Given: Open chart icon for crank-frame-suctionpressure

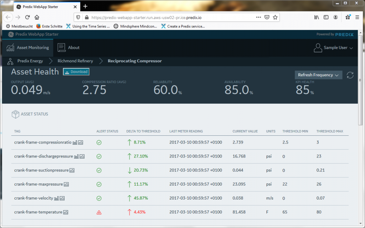Looking at the screenshot, I should click(72, 170).
